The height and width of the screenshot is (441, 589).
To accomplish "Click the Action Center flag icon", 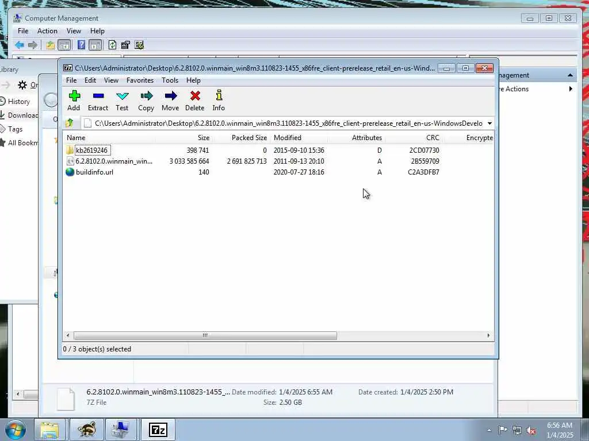I will tap(503, 430).
